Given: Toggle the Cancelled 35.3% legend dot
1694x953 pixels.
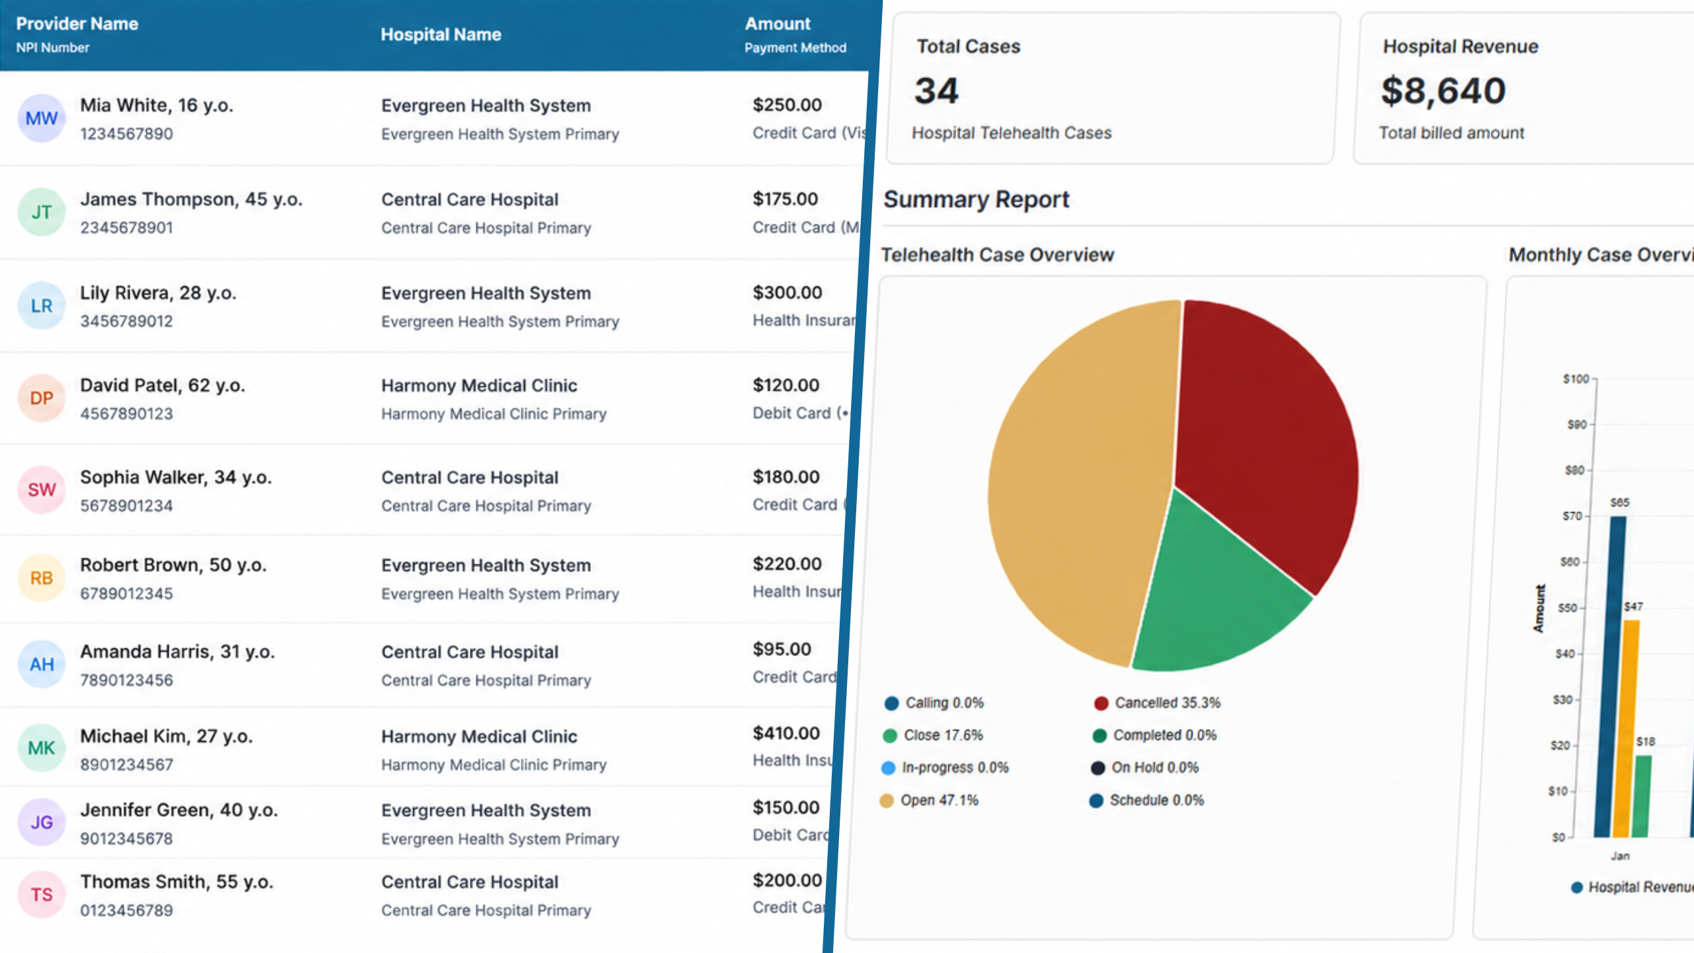Looking at the screenshot, I should click(1101, 703).
